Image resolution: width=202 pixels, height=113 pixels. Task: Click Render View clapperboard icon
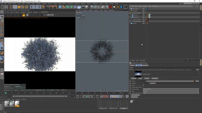(x=47, y=7)
